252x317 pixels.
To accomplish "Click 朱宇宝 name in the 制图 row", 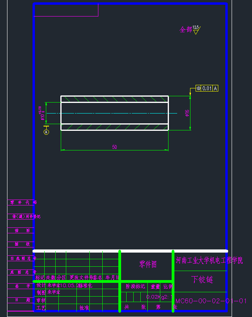I will pos(54,292).
